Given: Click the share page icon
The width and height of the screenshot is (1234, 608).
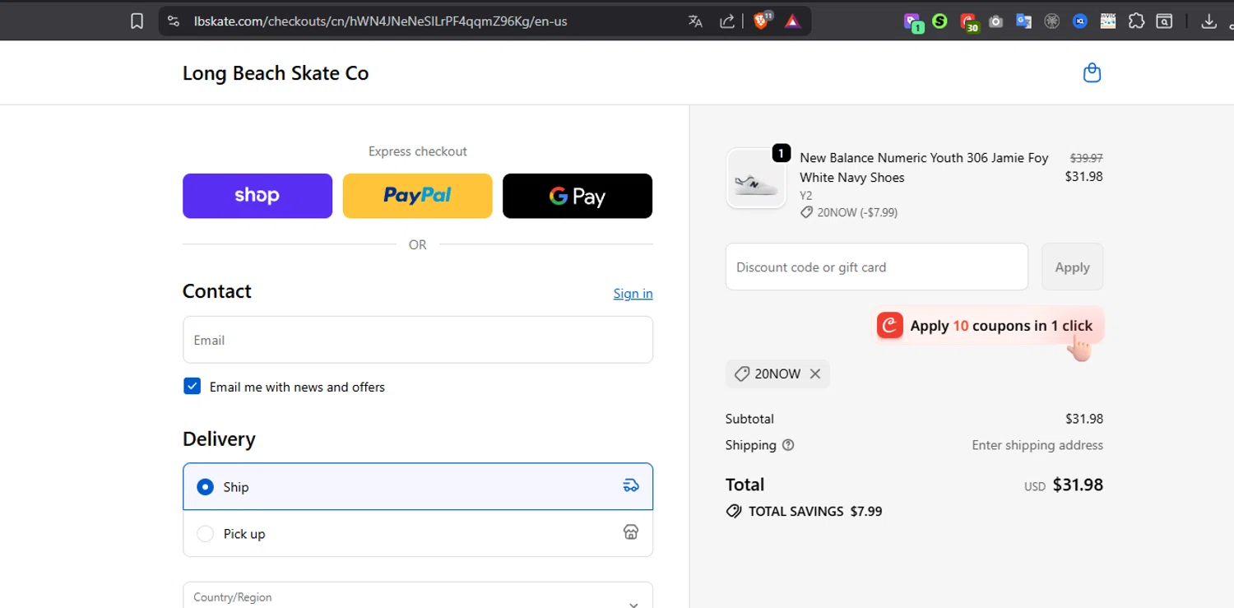Looking at the screenshot, I should coord(727,21).
